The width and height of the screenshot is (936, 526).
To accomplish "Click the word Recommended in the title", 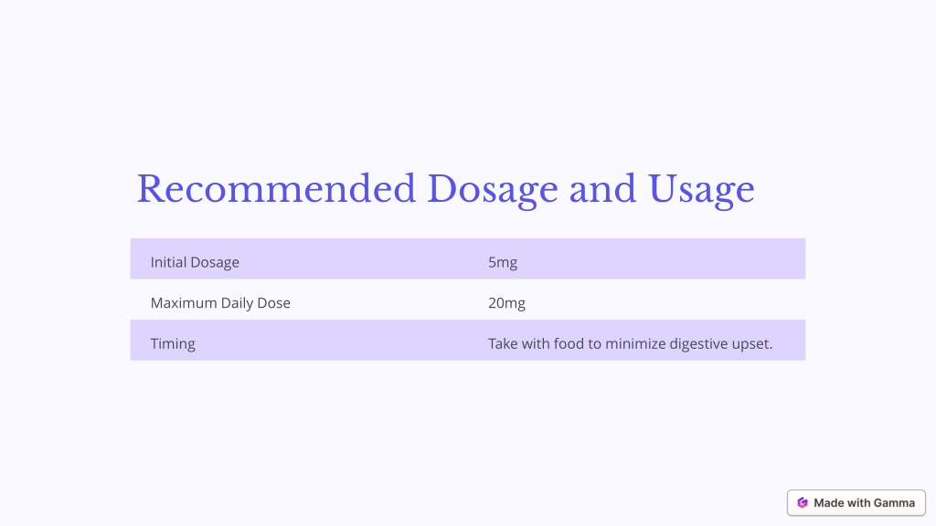I will 276,188.
